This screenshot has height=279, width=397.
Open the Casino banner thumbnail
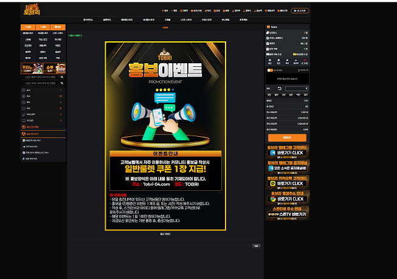pyautogui.click(x=32, y=68)
